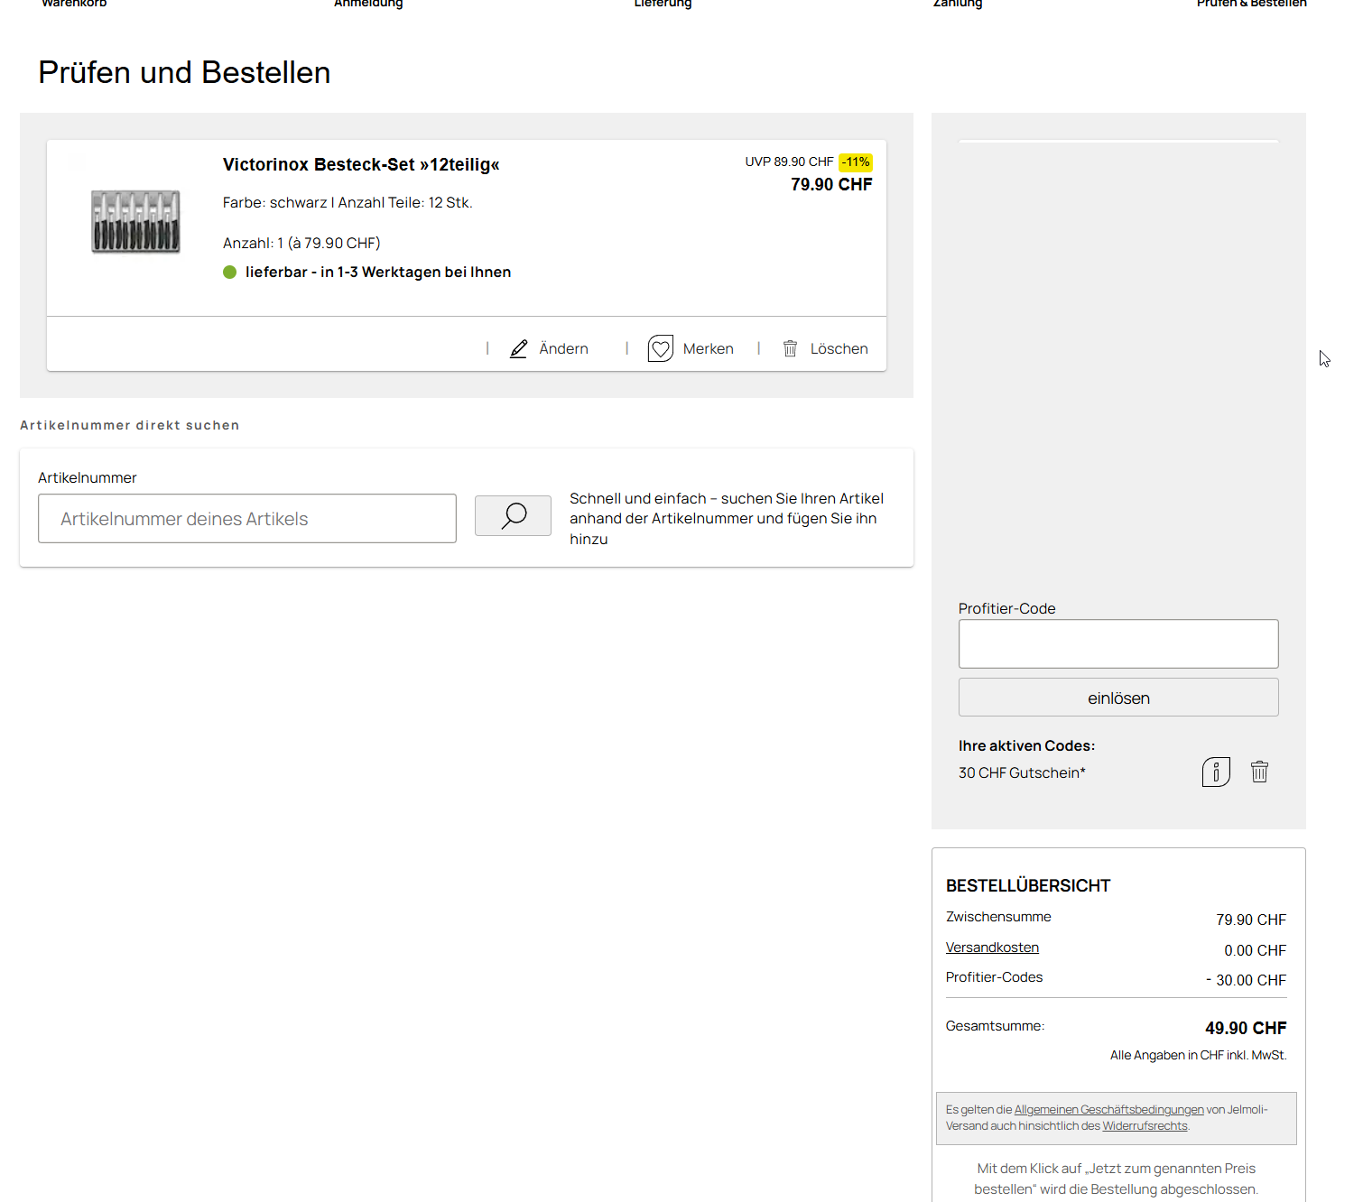Select the Anzahl: 1 quantity line
This screenshot has width=1363, height=1202.
301,244
